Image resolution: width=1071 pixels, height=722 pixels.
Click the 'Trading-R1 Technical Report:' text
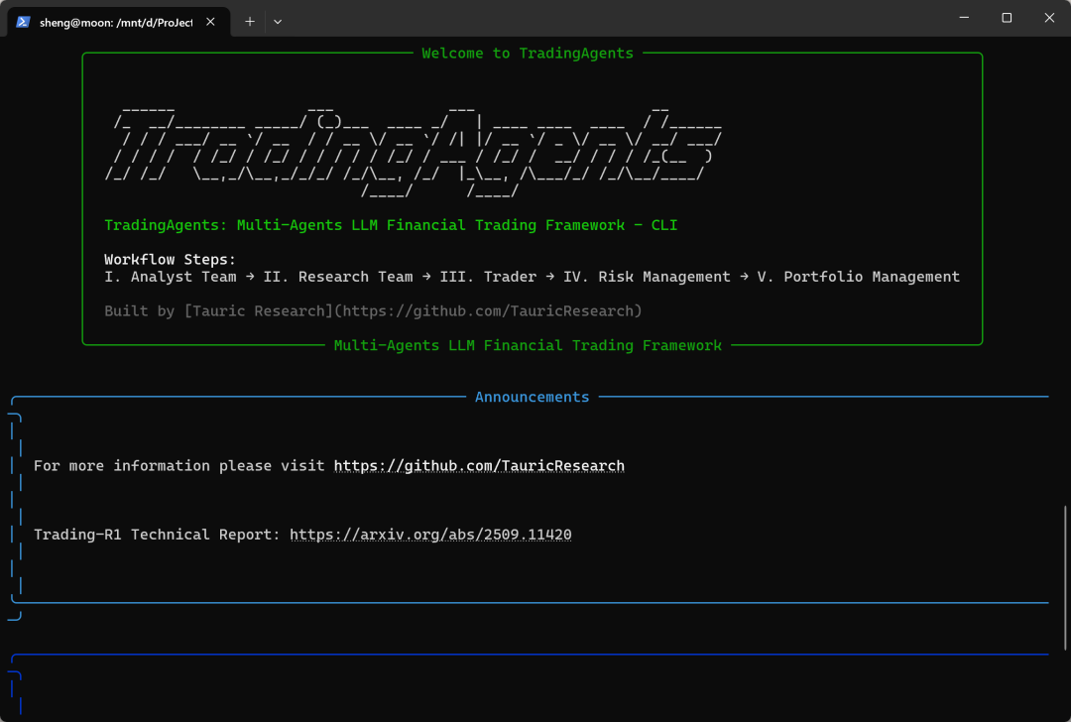(x=157, y=535)
